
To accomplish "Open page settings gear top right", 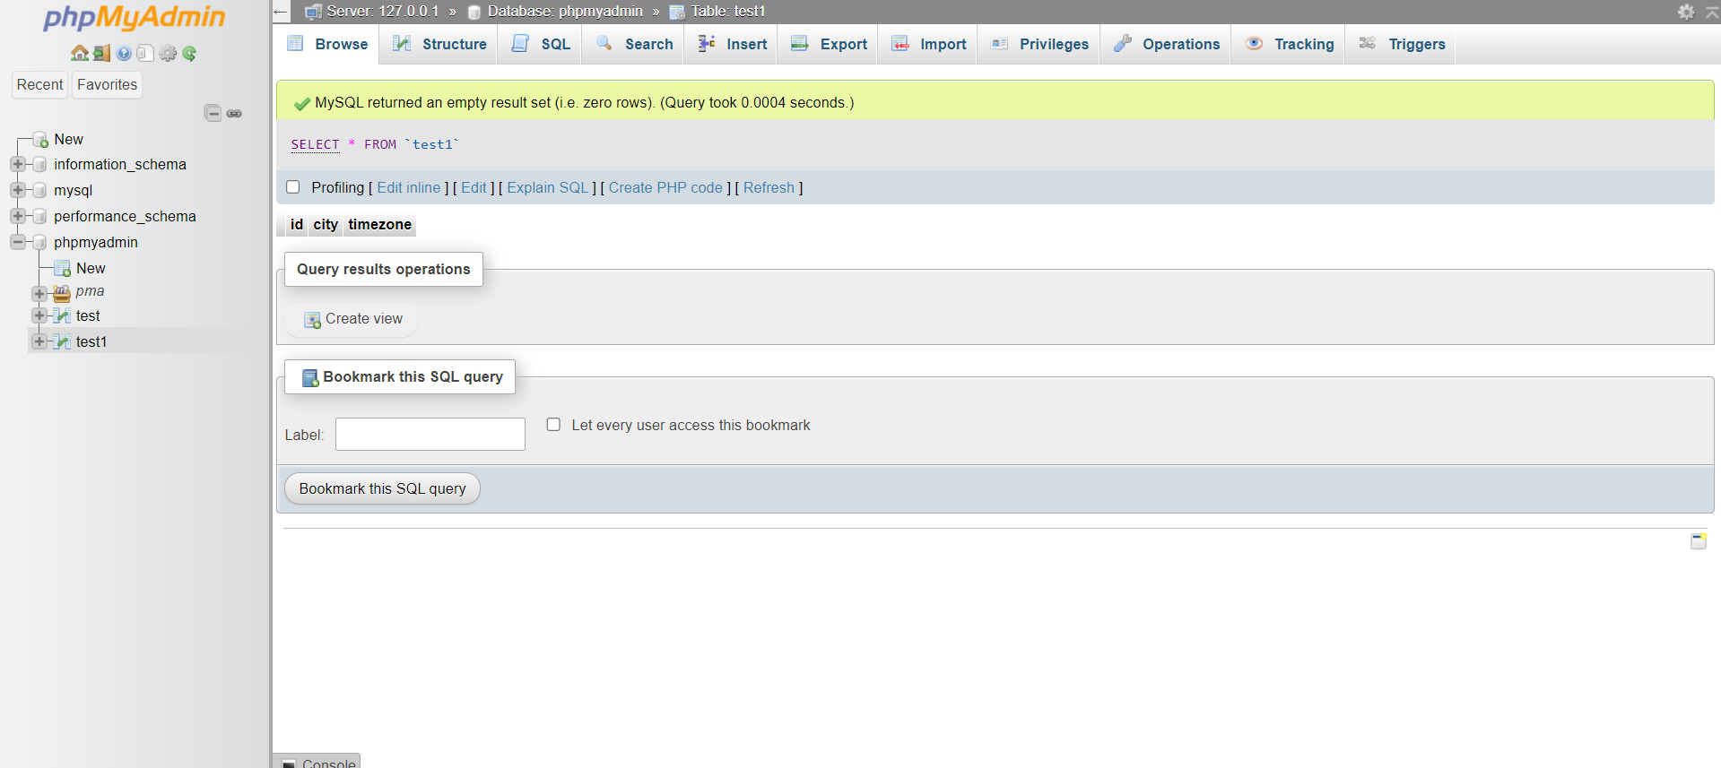I will [1686, 12].
